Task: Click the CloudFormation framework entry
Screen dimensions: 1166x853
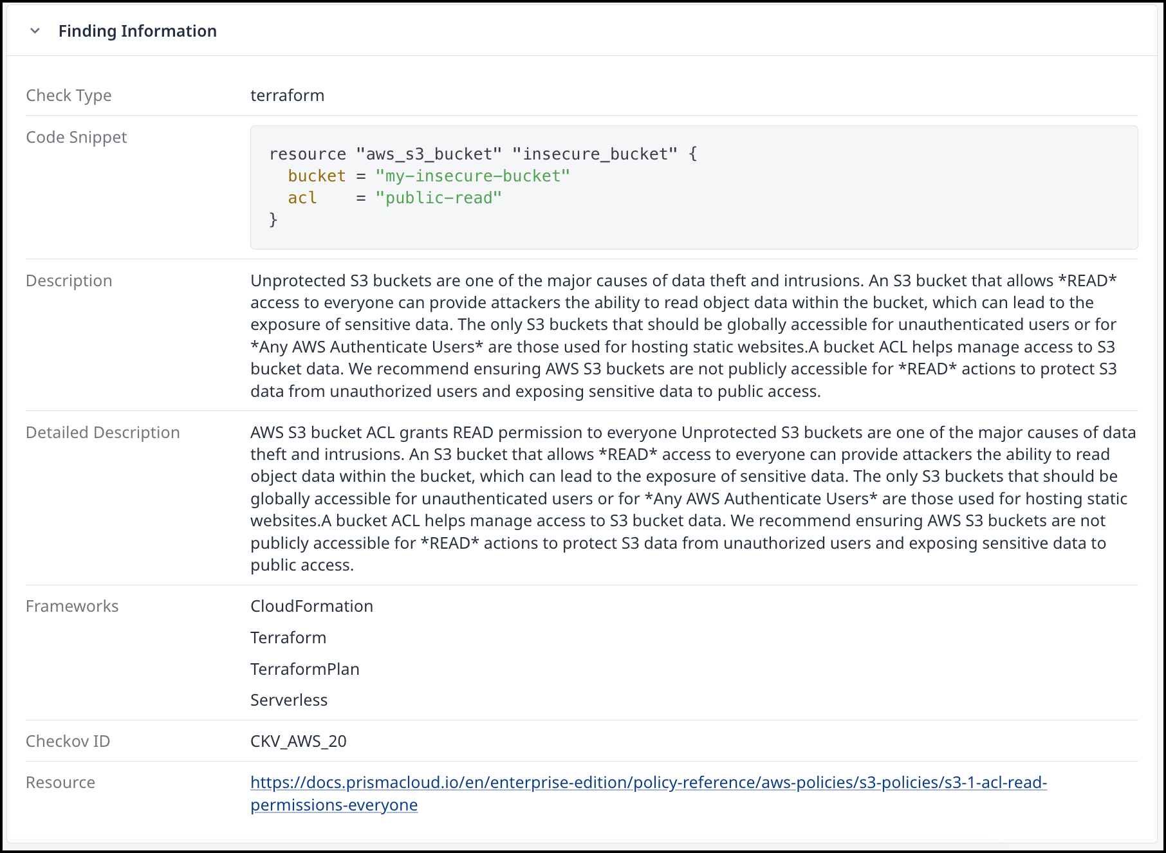Action: (x=311, y=606)
